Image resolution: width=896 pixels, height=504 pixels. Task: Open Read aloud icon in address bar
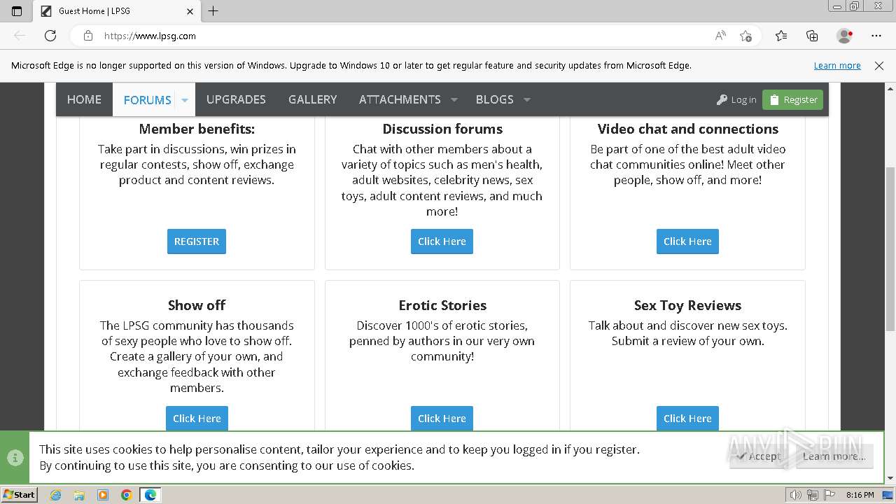(x=720, y=36)
